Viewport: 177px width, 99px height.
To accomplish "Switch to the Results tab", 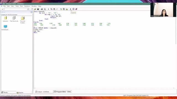I will click(x=8, y=92).
